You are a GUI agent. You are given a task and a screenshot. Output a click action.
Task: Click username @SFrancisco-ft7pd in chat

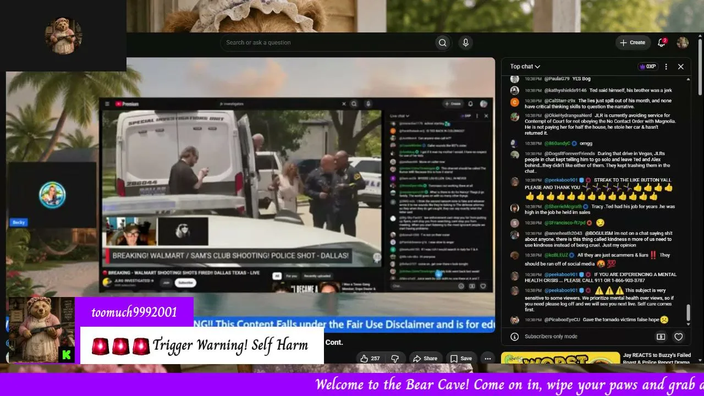point(565,223)
